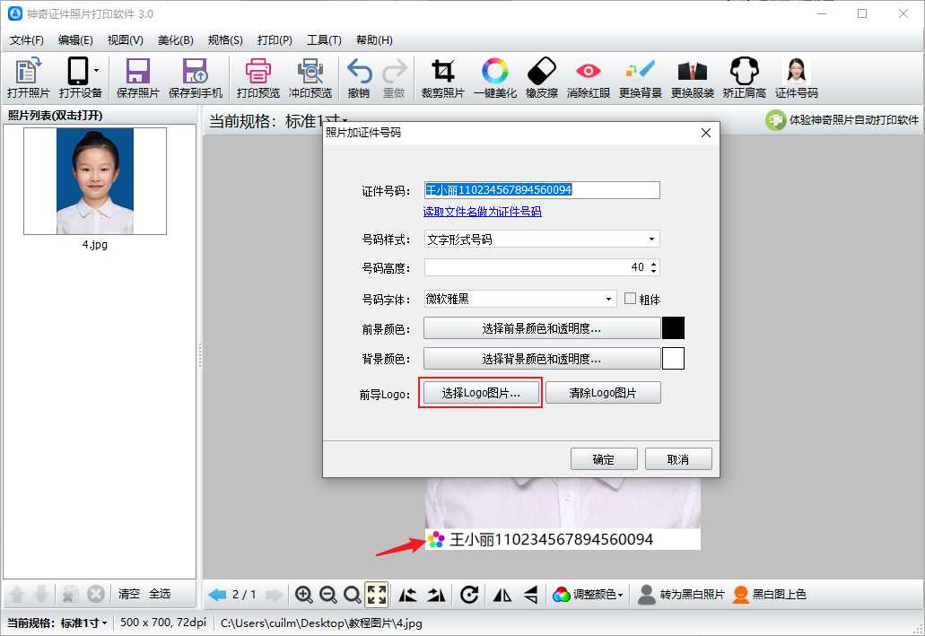Click the circular rotate icon
Viewport: 925px width, 636px height.
(x=469, y=595)
